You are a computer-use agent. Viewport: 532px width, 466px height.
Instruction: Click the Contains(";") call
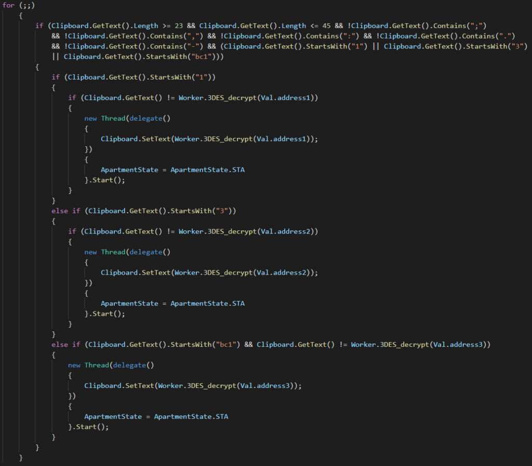(460, 26)
